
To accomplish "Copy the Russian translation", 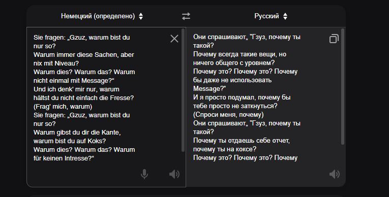I will (x=334, y=39).
